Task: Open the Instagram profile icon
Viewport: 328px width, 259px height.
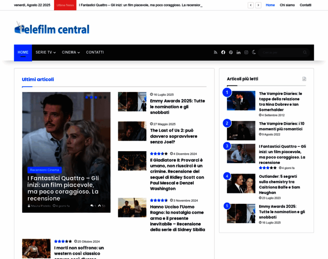Action: 246,52
